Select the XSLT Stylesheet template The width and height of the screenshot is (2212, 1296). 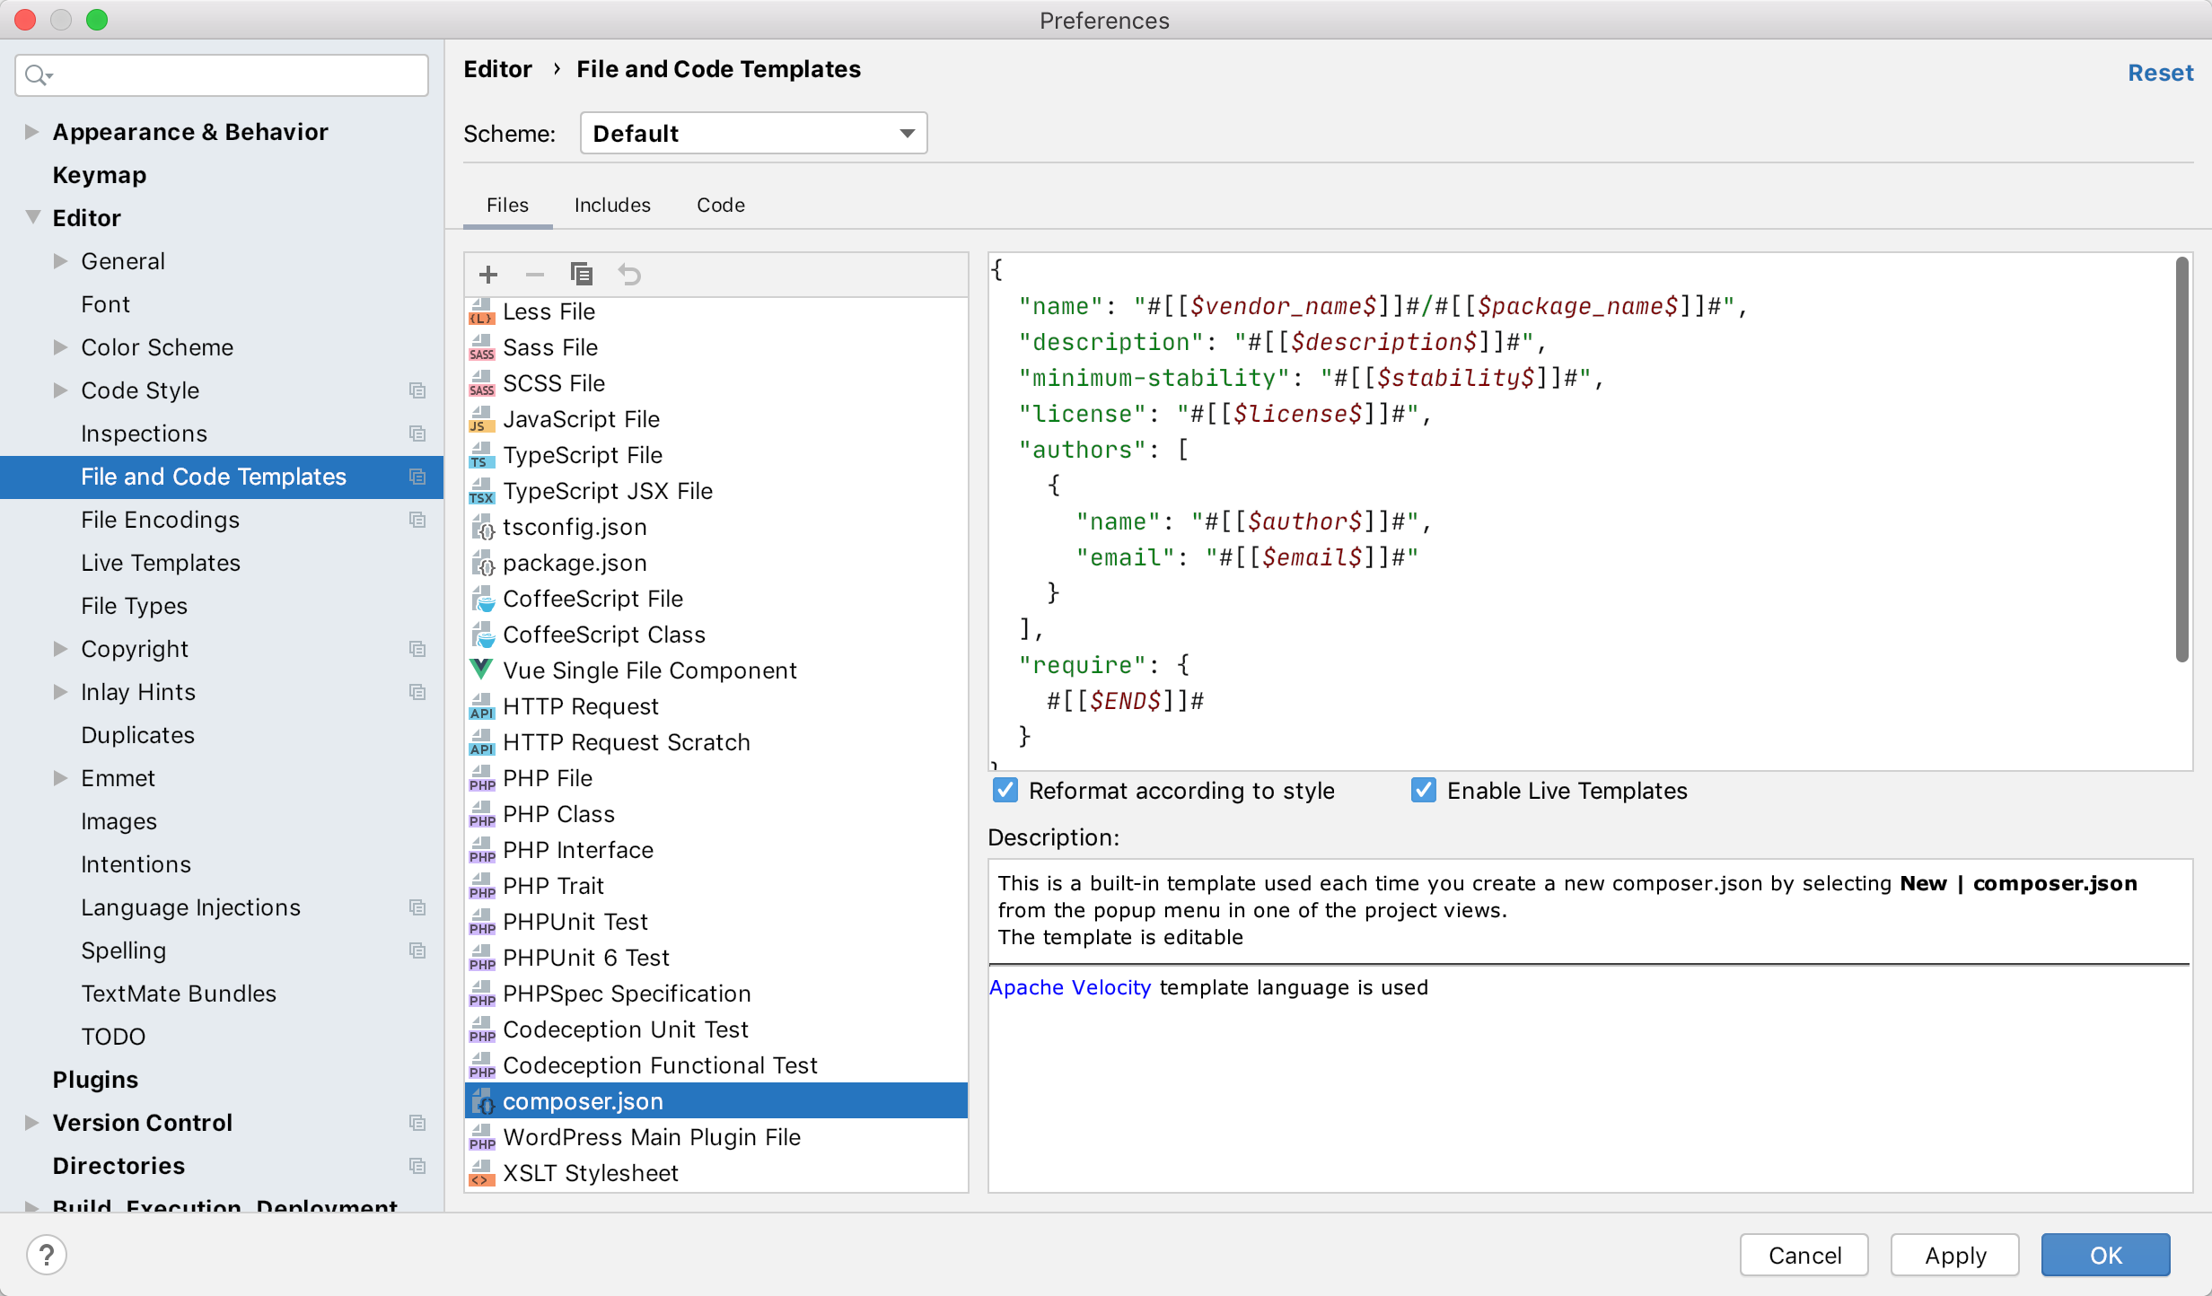click(592, 1172)
